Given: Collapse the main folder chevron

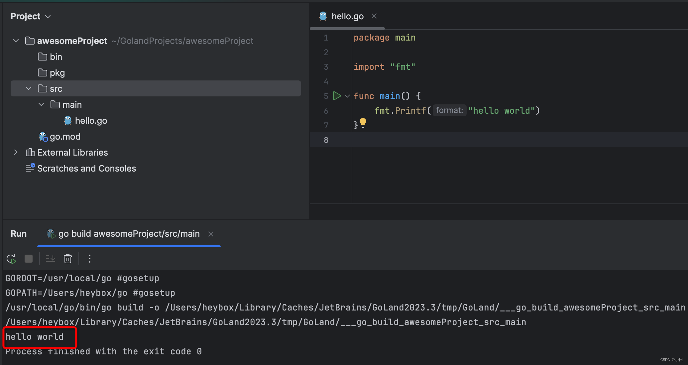Looking at the screenshot, I should tap(41, 105).
